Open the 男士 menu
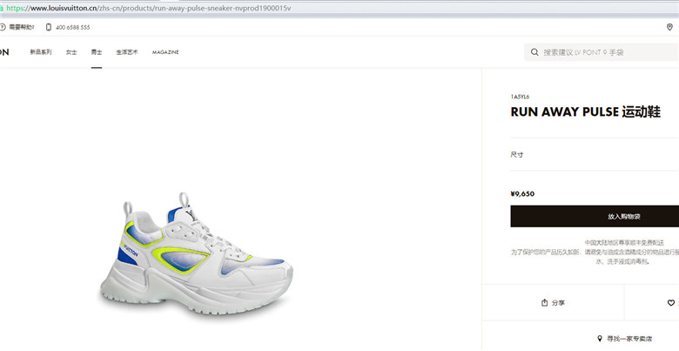The image size is (679, 351). click(97, 52)
